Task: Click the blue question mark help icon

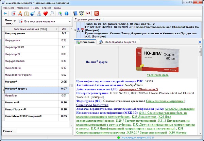Action: (67, 14)
